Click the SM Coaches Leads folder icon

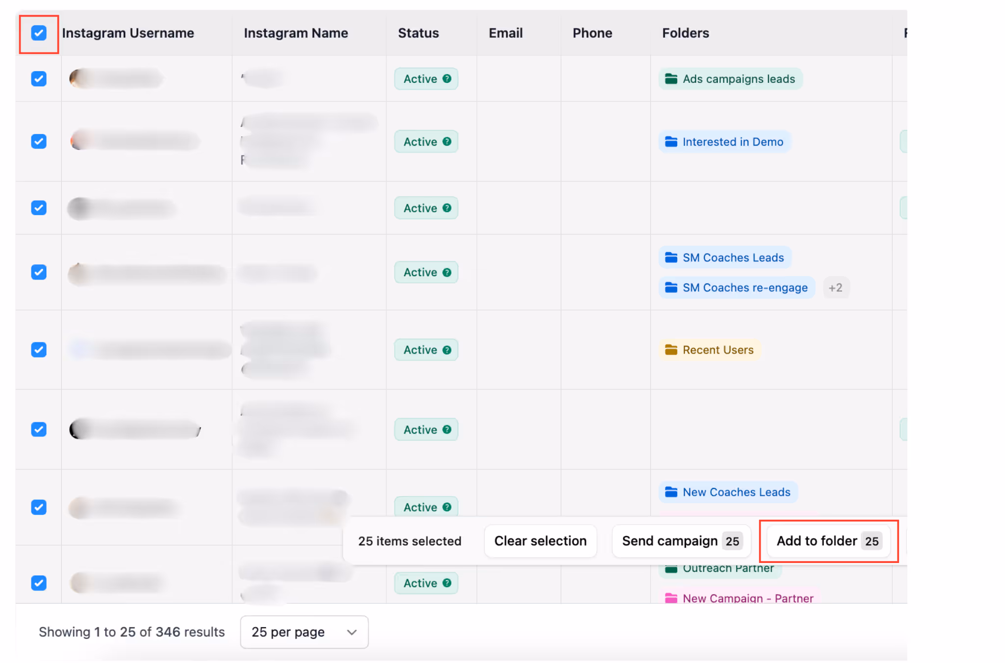pyautogui.click(x=671, y=257)
